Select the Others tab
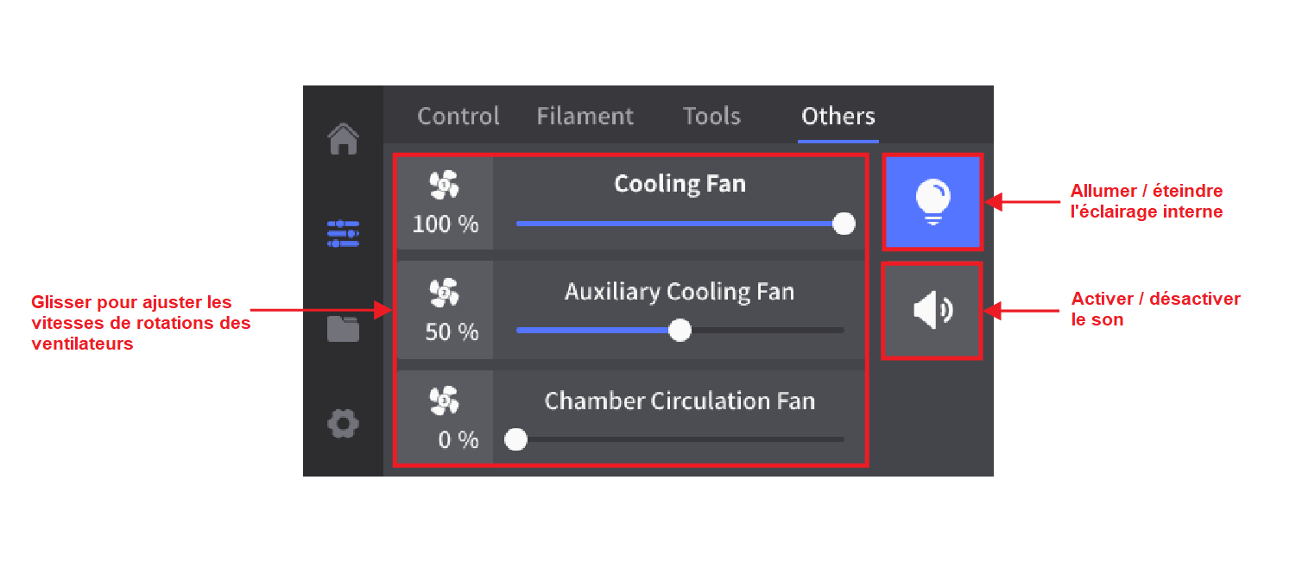Image resolution: width=1296 pixels, height=562 pixels. (838, 117)
